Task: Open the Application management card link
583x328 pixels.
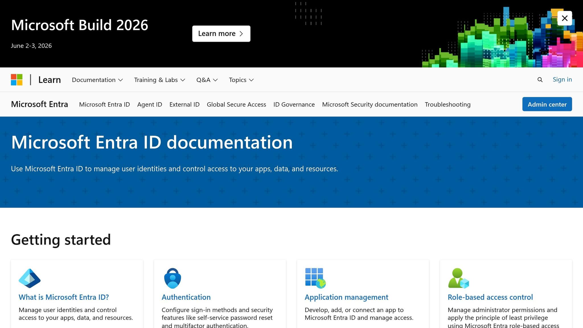Action: click(x=346, y=297)
